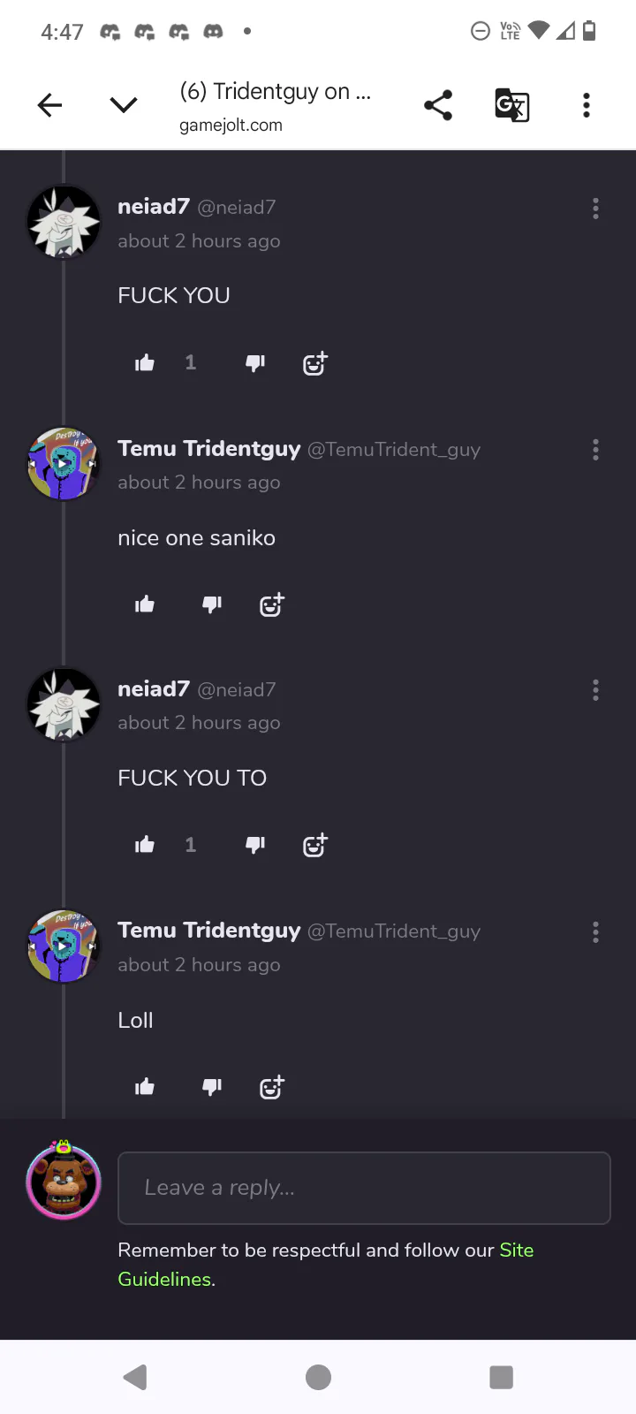Viewport: 636px width, 1414px height.
Task: Thumbs down the "FUCK YOU TO" comment
Action: [255, 845]
